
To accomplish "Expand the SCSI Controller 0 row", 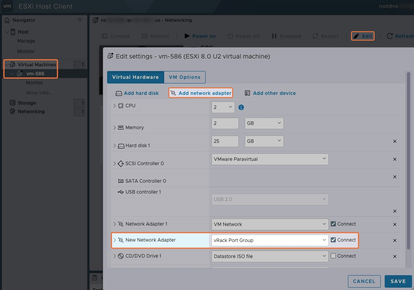I will (x=114, y=164).
